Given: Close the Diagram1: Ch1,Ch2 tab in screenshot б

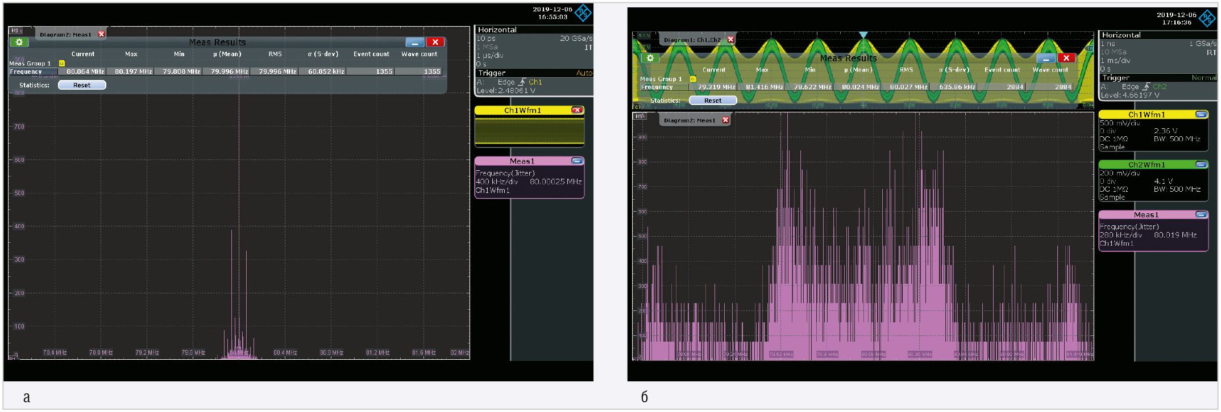Looking at the screenshot, I should pos(730,40).
